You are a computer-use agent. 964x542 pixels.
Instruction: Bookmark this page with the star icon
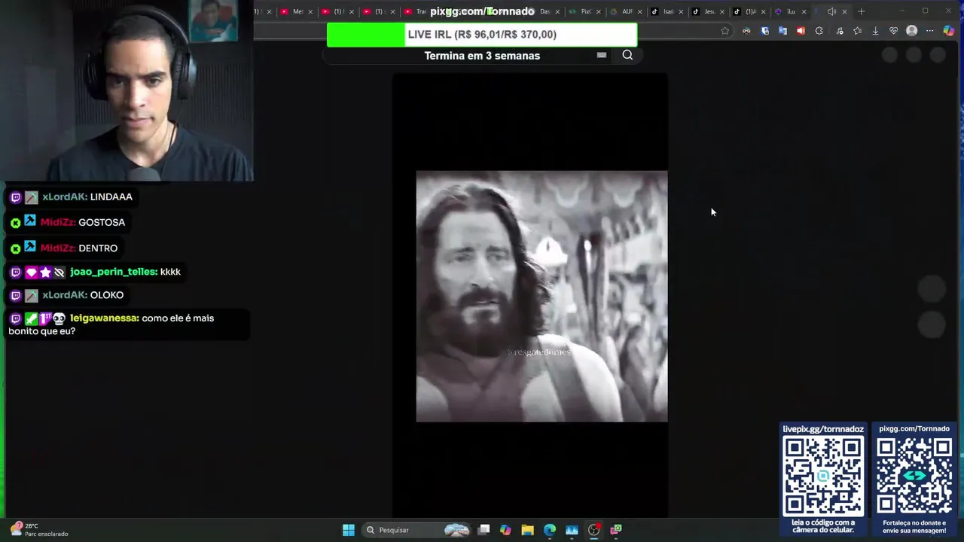coord(725,31)
